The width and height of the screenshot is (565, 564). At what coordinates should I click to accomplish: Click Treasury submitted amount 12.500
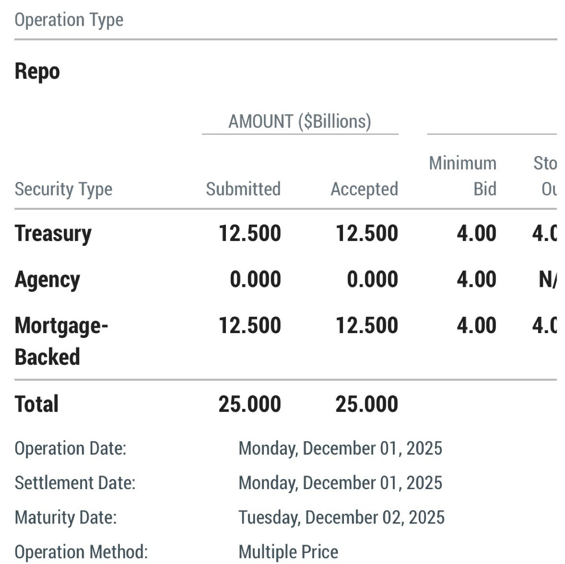tap(250, 233)
